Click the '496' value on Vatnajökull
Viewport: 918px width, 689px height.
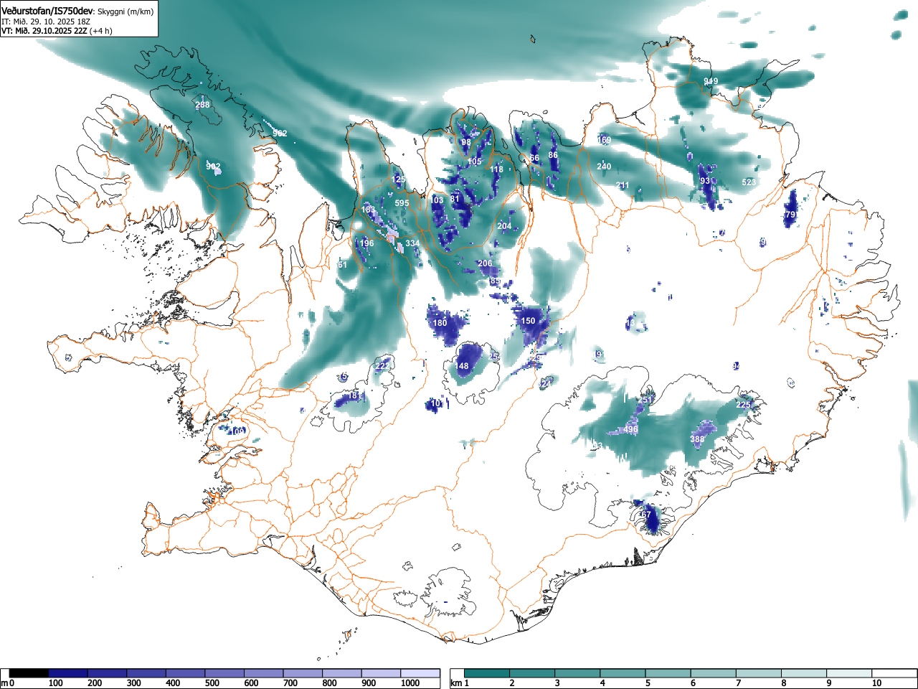click(x=630, y=430)
